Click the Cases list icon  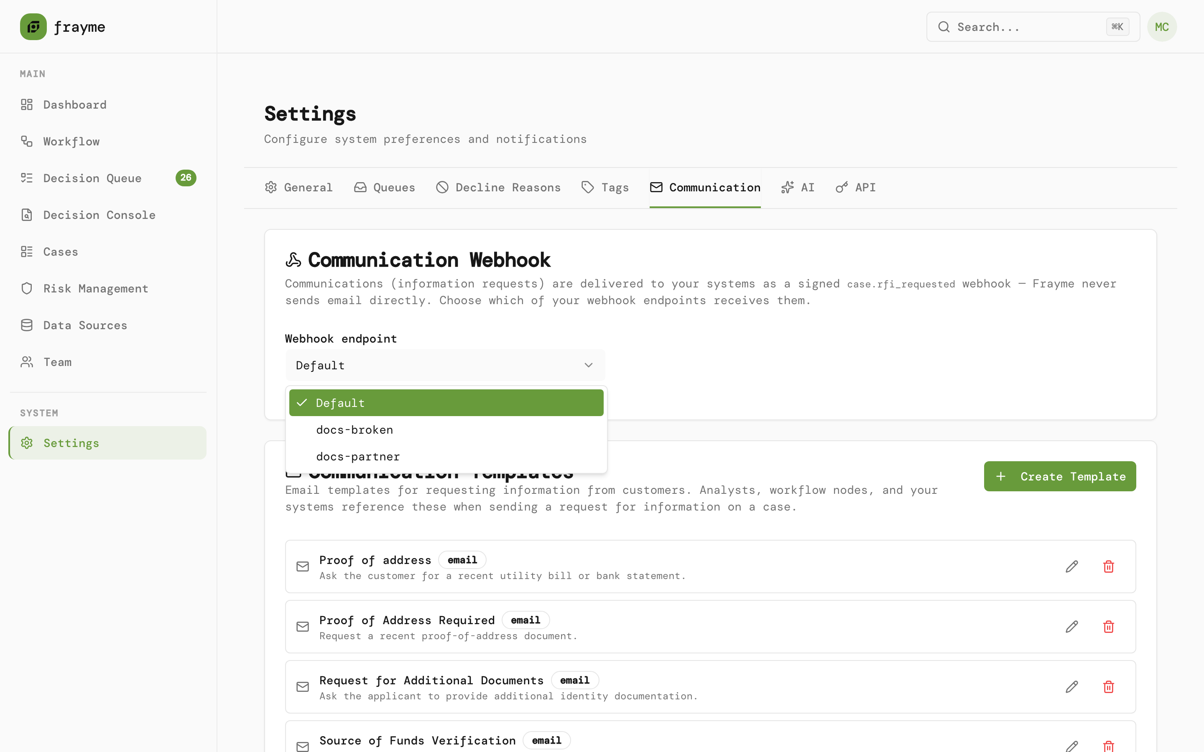27,252
